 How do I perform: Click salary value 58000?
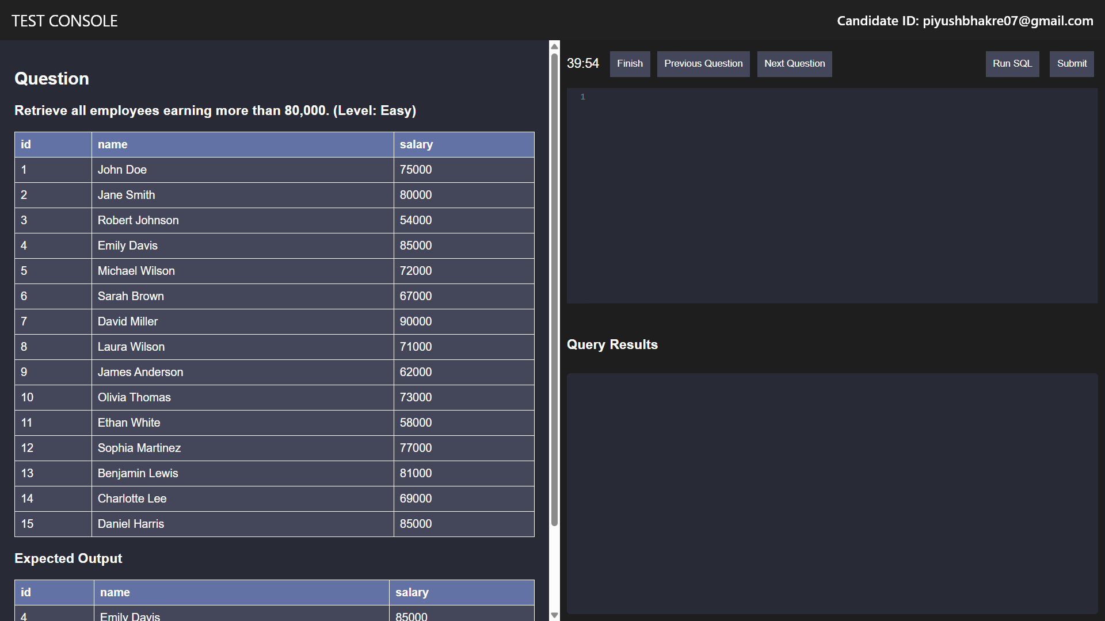464,423
